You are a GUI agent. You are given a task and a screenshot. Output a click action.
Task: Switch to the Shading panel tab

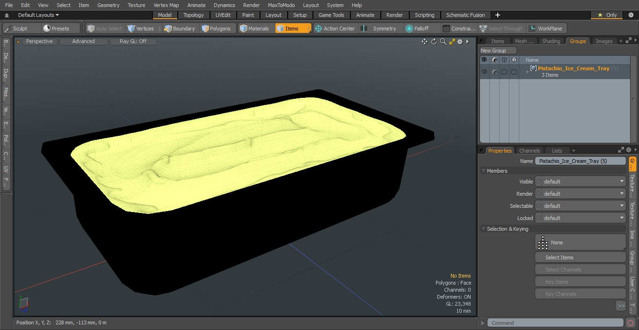(x=551, y=41)
